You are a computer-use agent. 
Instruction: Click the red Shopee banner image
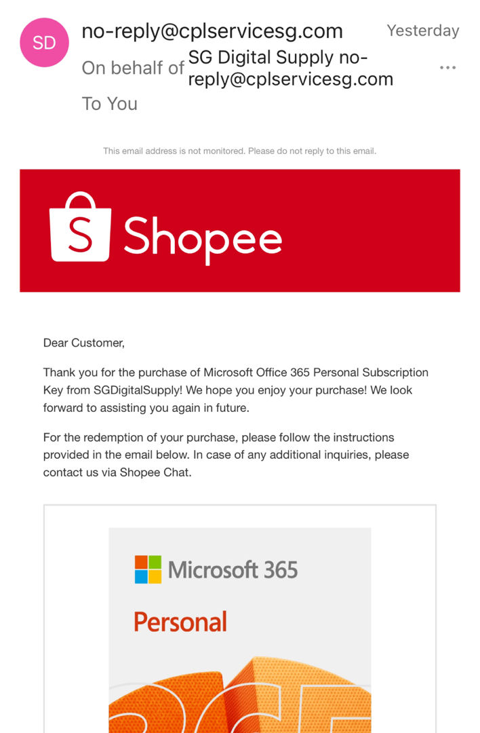coord(240,231)
